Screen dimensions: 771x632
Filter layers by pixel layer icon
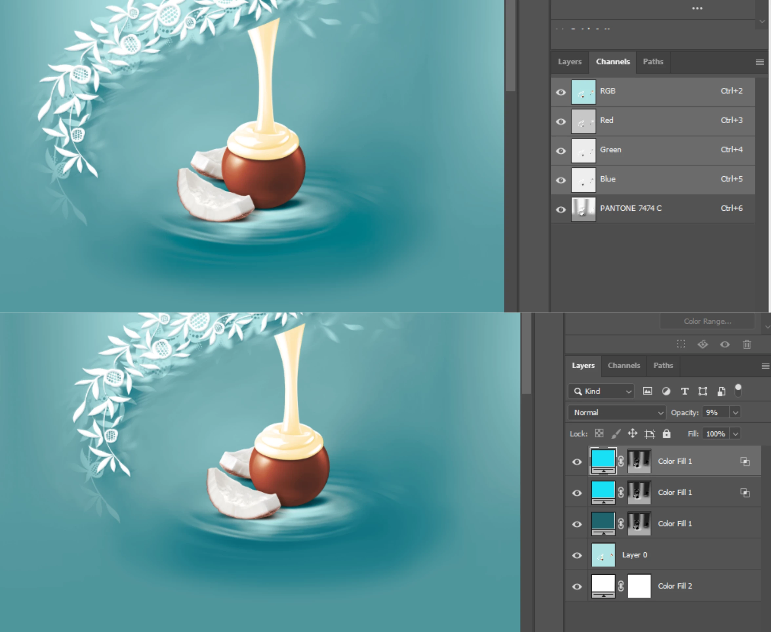click(647, 391)
